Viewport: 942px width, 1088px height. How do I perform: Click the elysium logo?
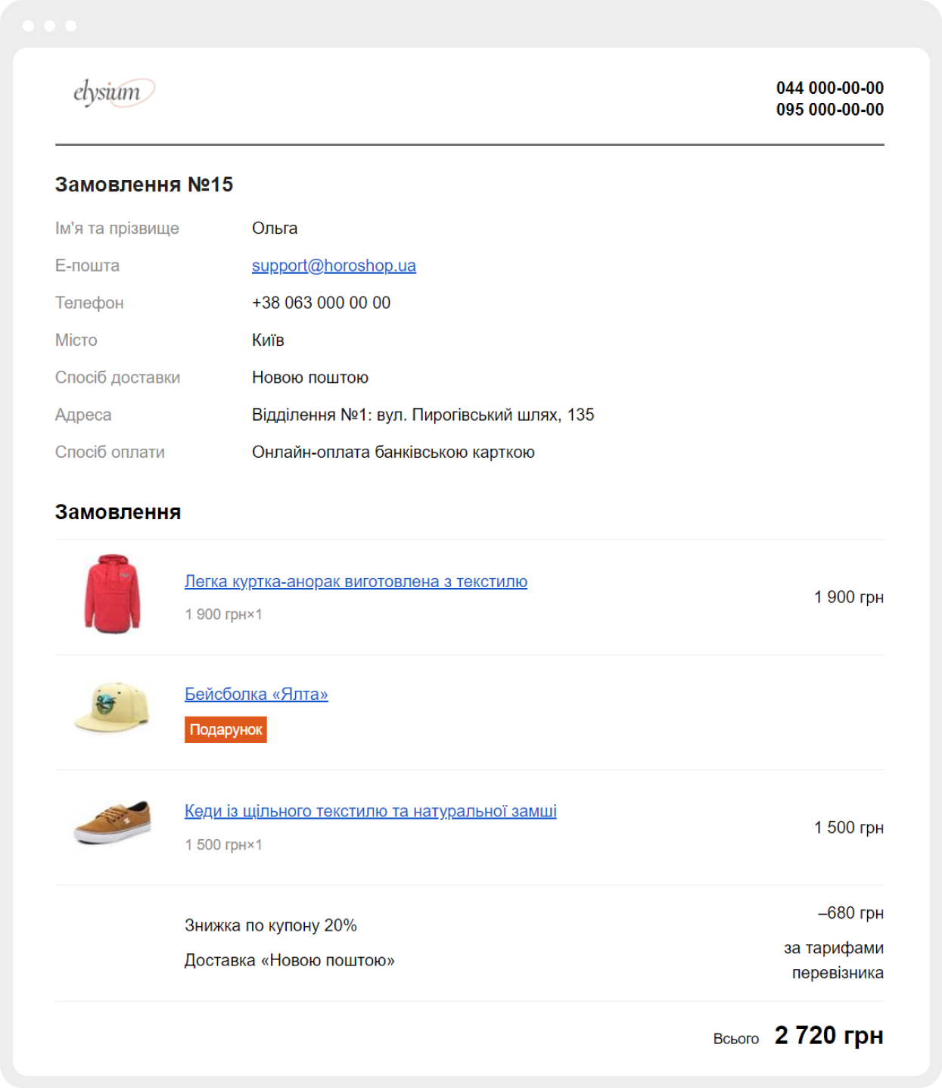click(x=113, y=92)
